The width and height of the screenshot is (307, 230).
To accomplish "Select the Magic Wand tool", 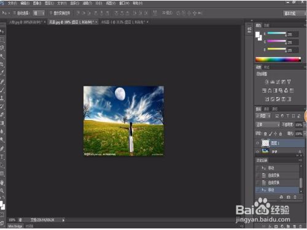I will (2, 56).
